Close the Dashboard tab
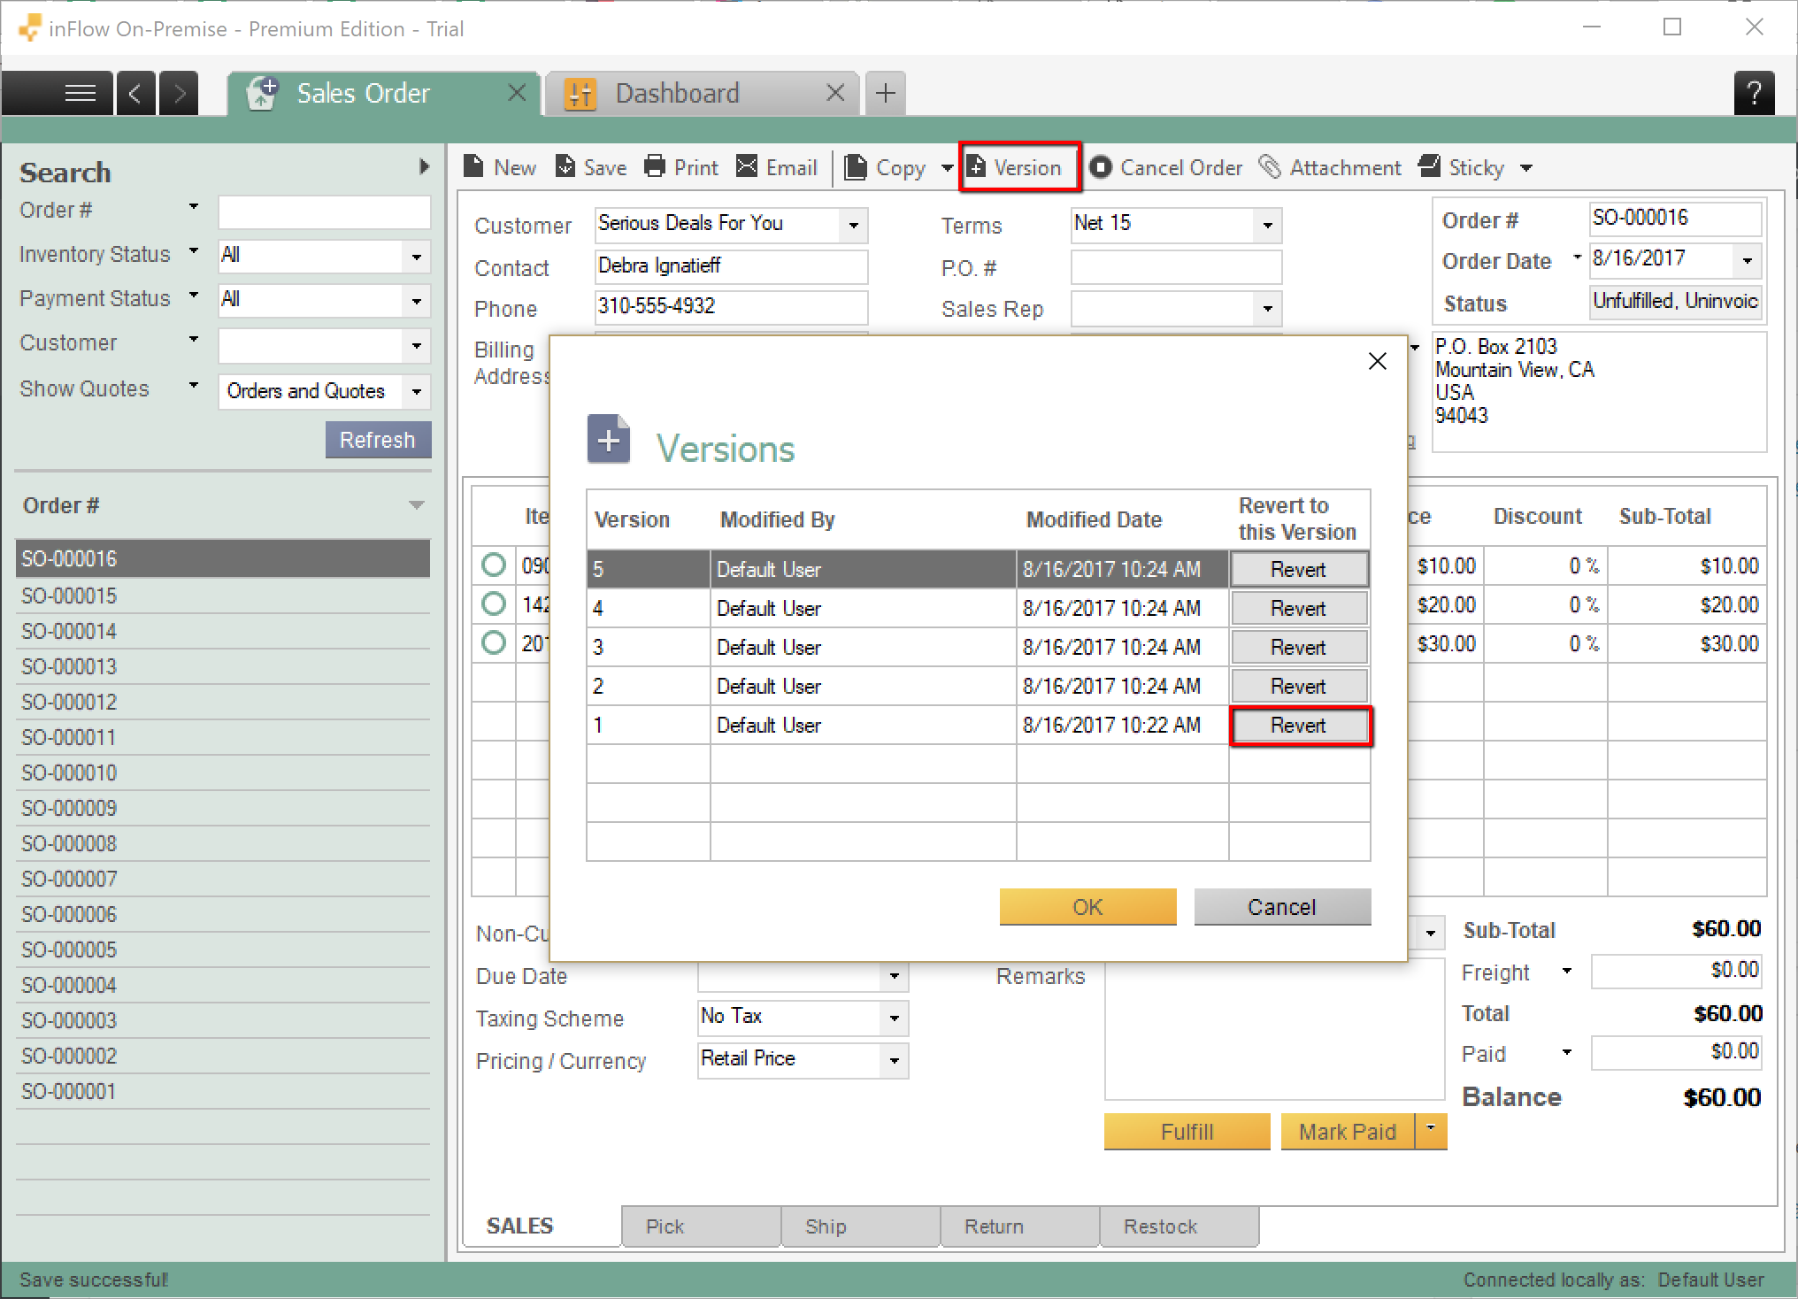 click(834, 92)
